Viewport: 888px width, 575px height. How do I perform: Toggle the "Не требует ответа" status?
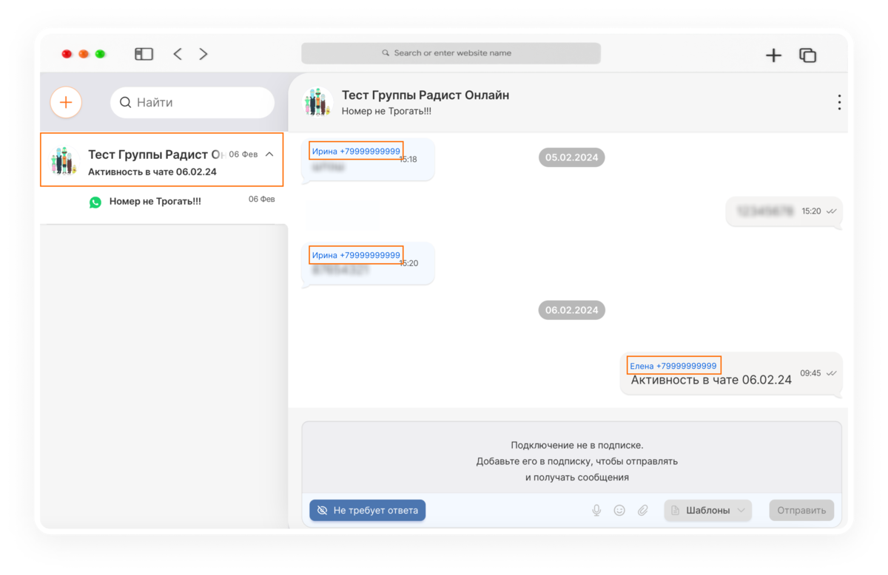(367, 510)
